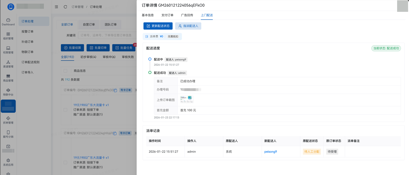Click the person icon on 指派配送人
This screenshot has height=175, width=409.
[x=180, y=26]
